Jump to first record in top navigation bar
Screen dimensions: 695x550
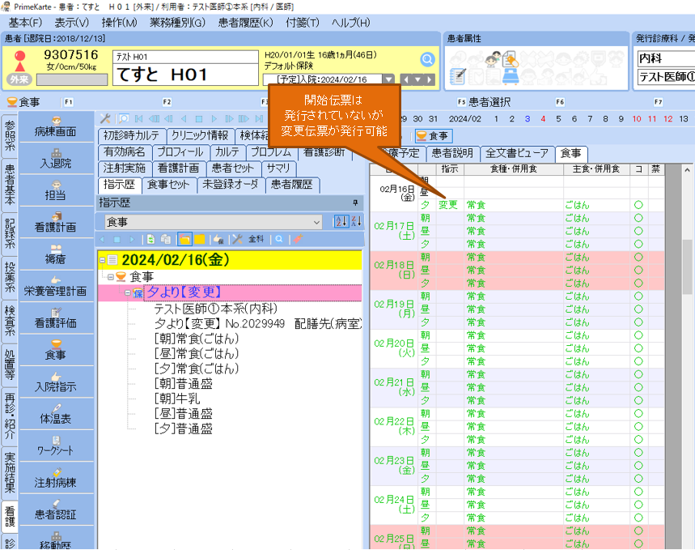(x=138, y=118)
